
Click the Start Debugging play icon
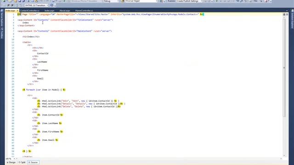tap(64, 1)
